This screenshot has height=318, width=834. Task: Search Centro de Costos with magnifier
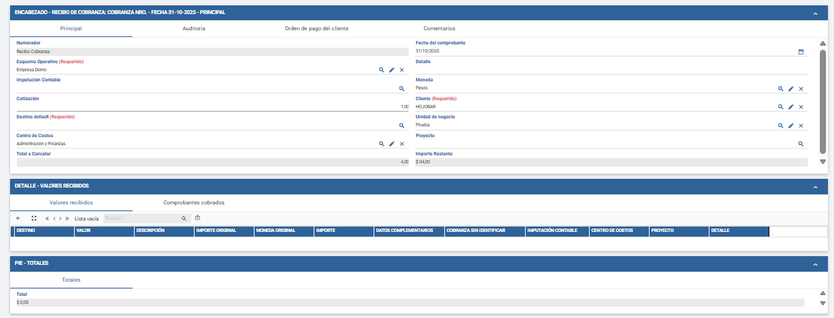381,144
